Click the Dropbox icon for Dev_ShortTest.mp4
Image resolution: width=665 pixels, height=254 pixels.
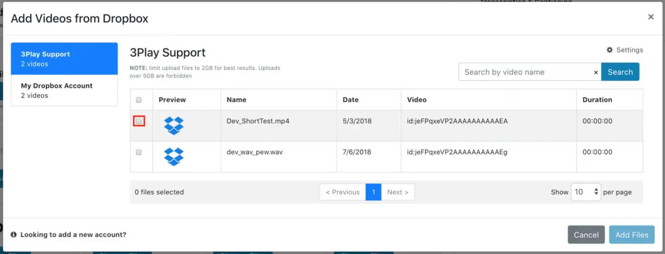click(174, 126)
